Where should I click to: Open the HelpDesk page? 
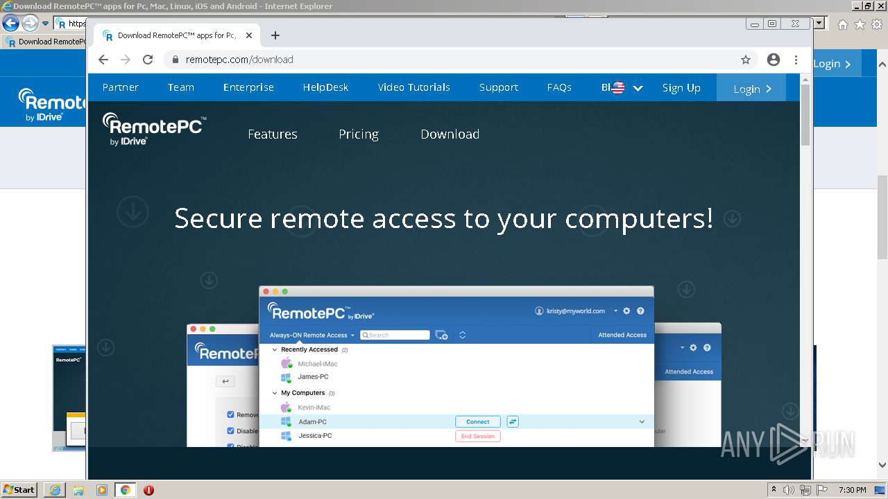click(325, 87)
